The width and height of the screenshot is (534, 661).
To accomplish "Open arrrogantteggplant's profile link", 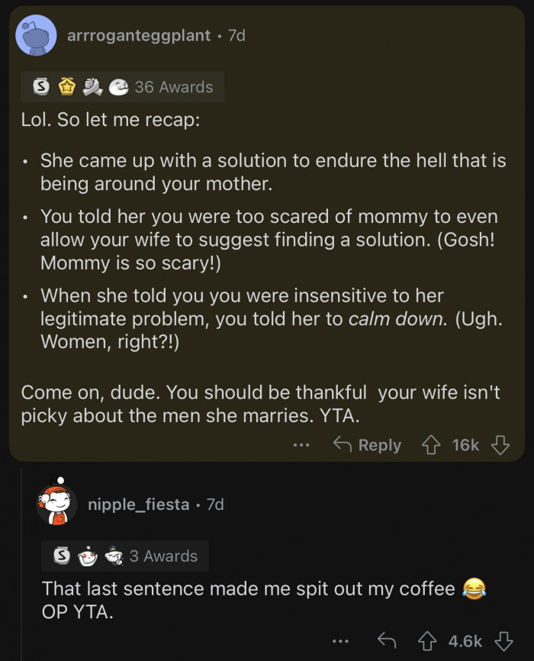I will click(x=140, y=35).
